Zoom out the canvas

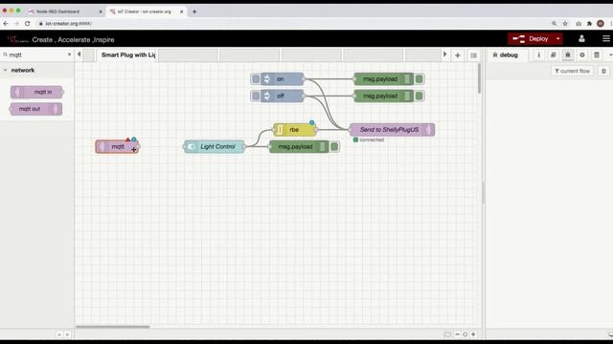click(457, 334)
